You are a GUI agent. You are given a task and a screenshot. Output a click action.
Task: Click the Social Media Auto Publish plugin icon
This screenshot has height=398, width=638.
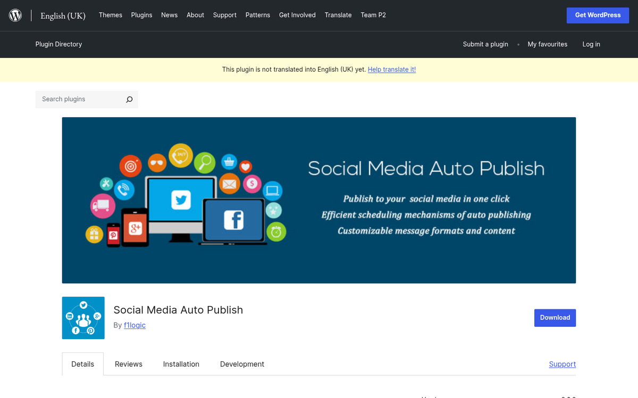click(x=83, y=318)
